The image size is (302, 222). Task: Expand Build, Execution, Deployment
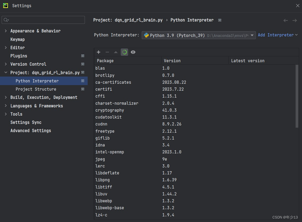pyautogui.click(x=6, y=97)
